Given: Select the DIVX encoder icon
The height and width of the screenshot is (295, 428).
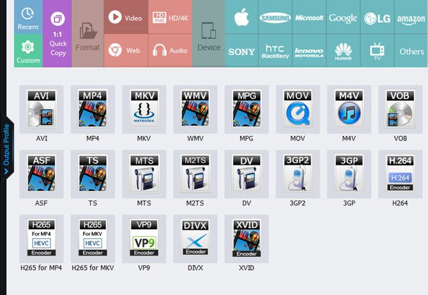Looking at the screenshot, I should click(x=195, y=239).
